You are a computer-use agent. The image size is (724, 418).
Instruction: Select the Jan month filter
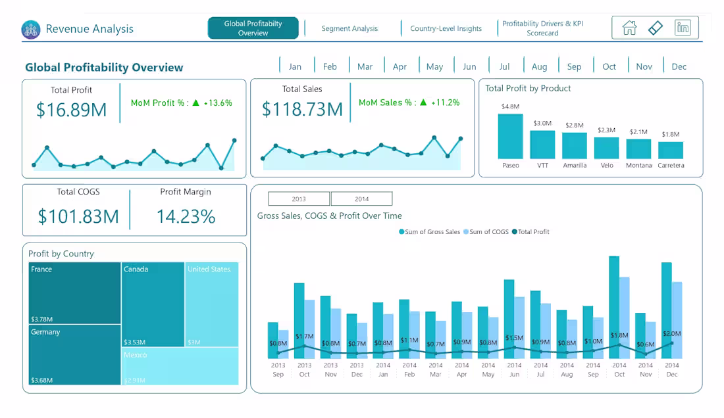tap(296, 66)
